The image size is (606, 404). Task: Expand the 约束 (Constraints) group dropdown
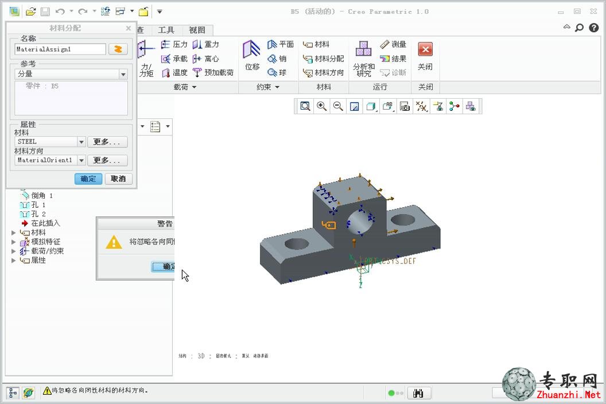[268, 87]
